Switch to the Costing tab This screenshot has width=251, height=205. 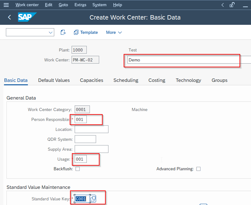click(x=156, y=80)
